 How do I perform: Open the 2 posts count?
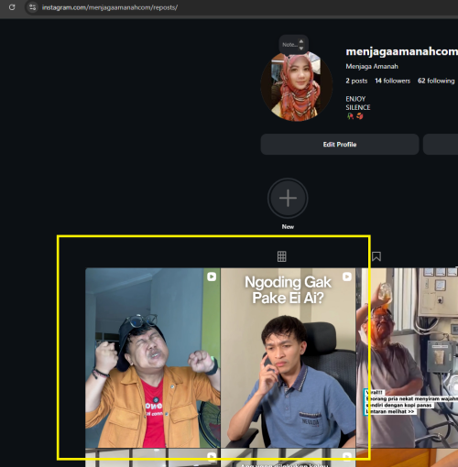356,81
